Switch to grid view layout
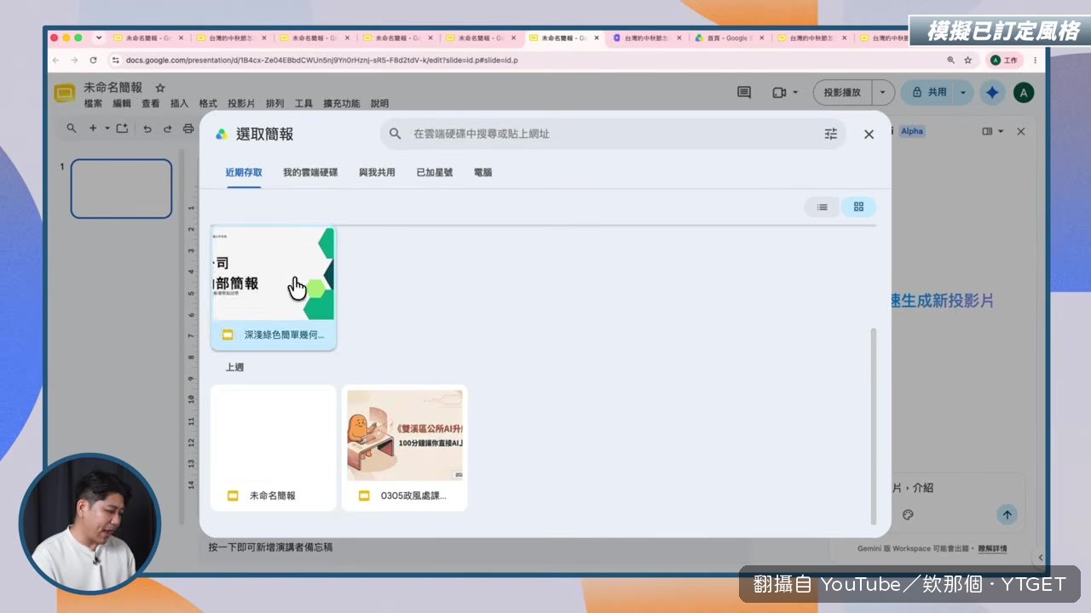This screenshot has height=613, width=1091. (x=858, y=207)
